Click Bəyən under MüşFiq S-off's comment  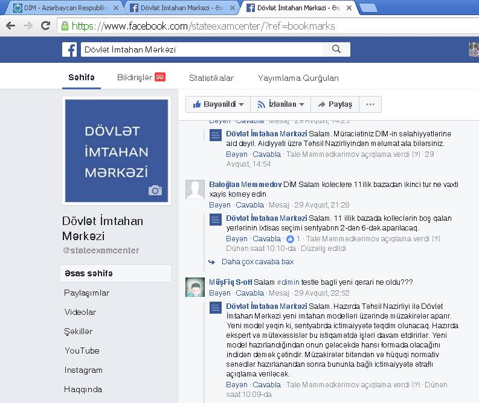(x=220, y=293)
